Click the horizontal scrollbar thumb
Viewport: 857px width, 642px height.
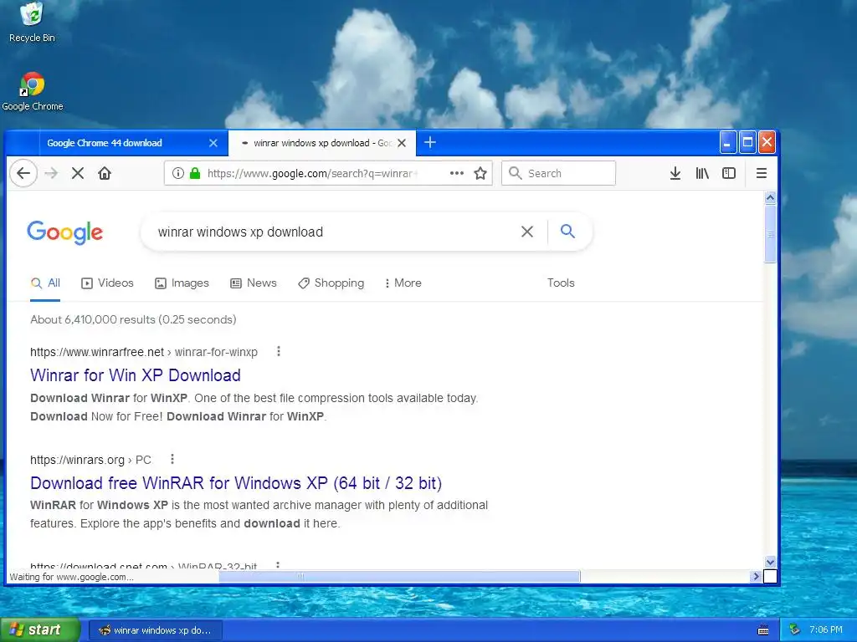pyautogui.click(x=399, y=576)
